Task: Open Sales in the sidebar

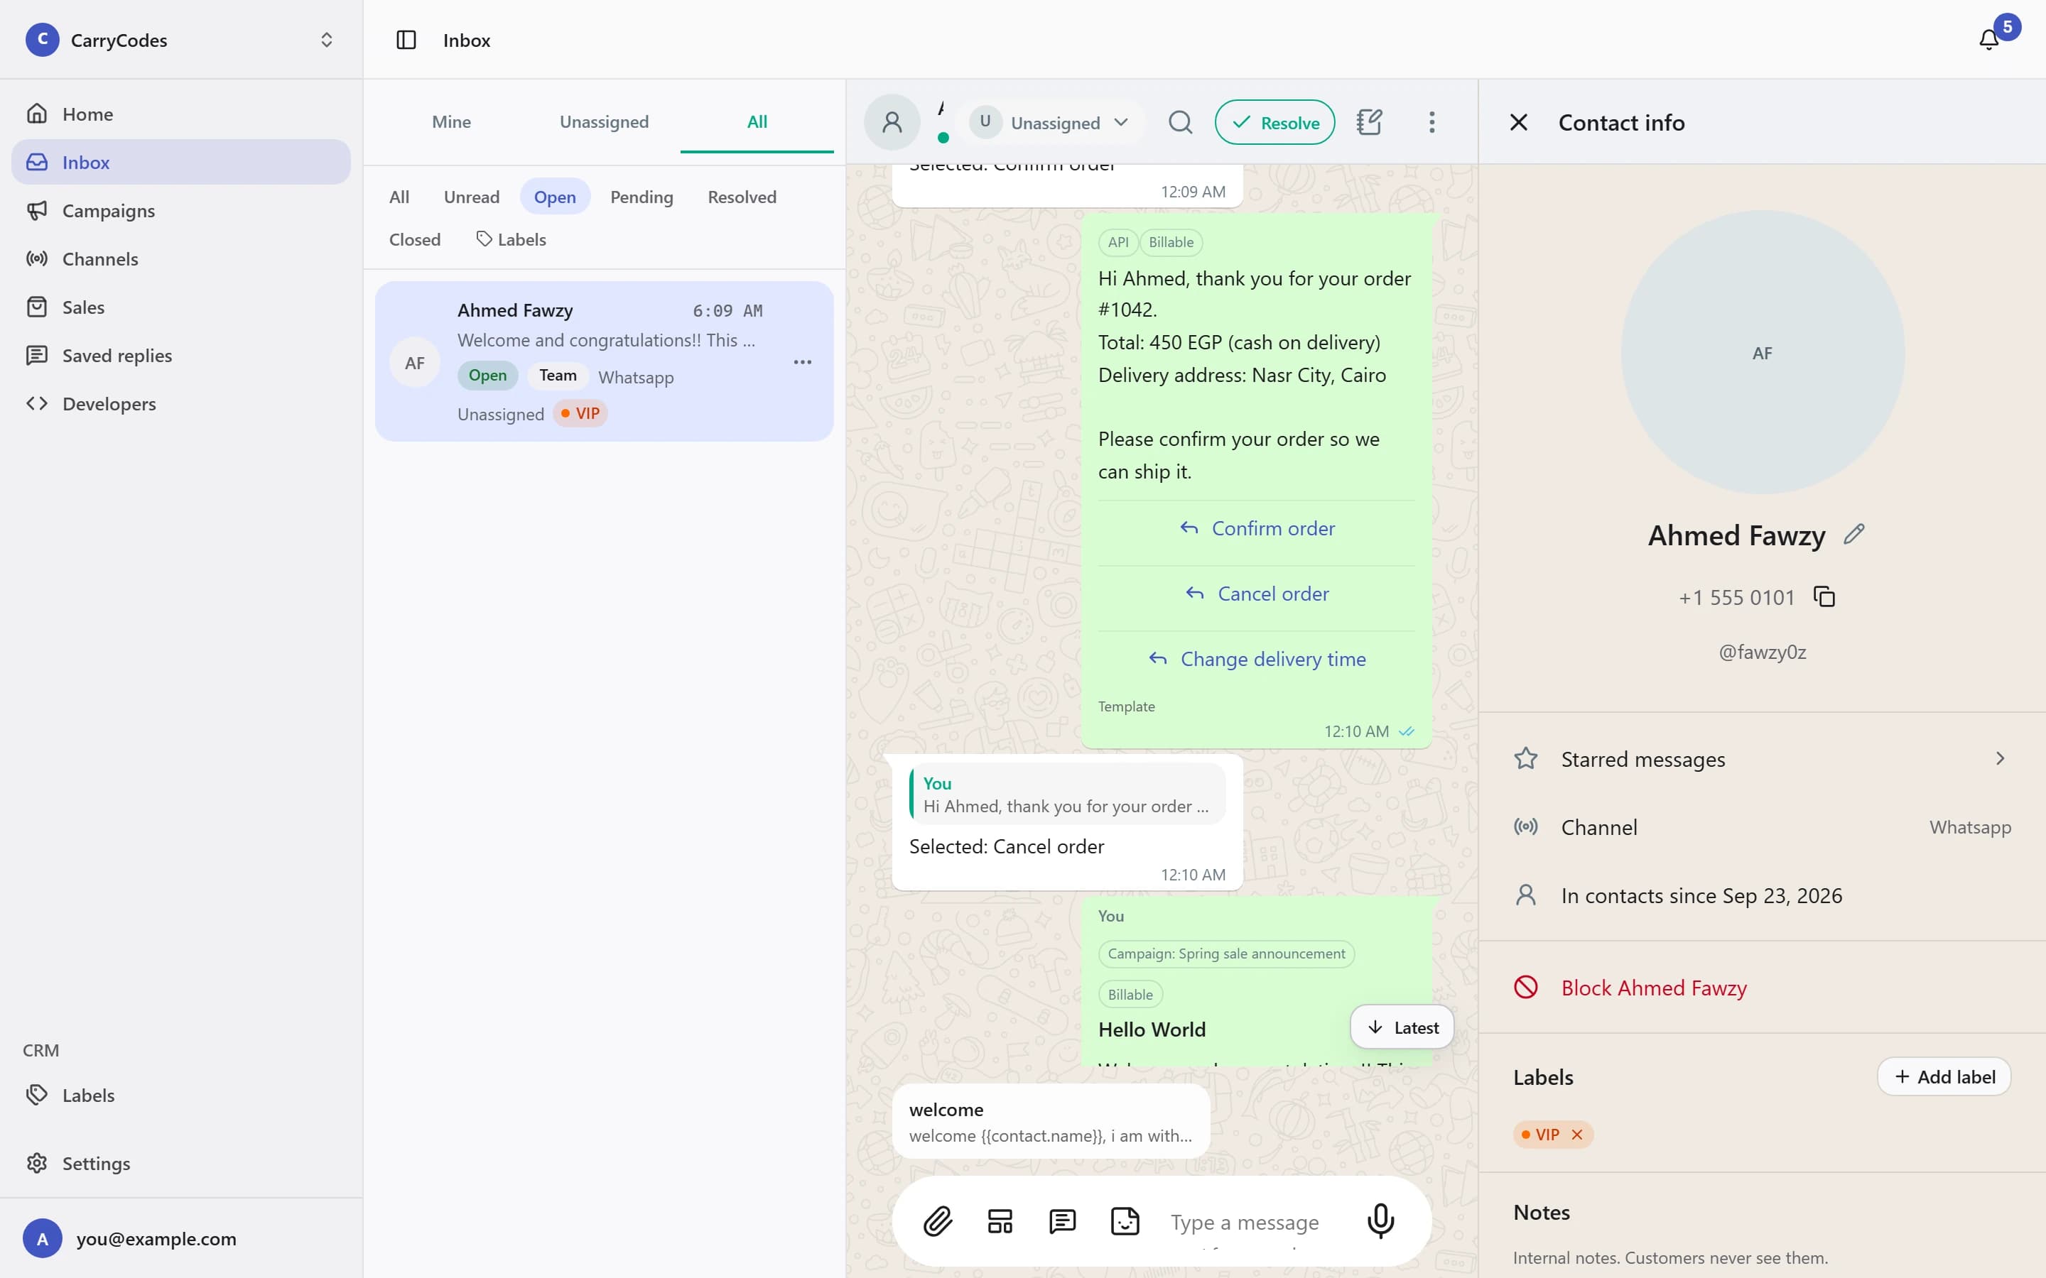Action: coord(181,307)
